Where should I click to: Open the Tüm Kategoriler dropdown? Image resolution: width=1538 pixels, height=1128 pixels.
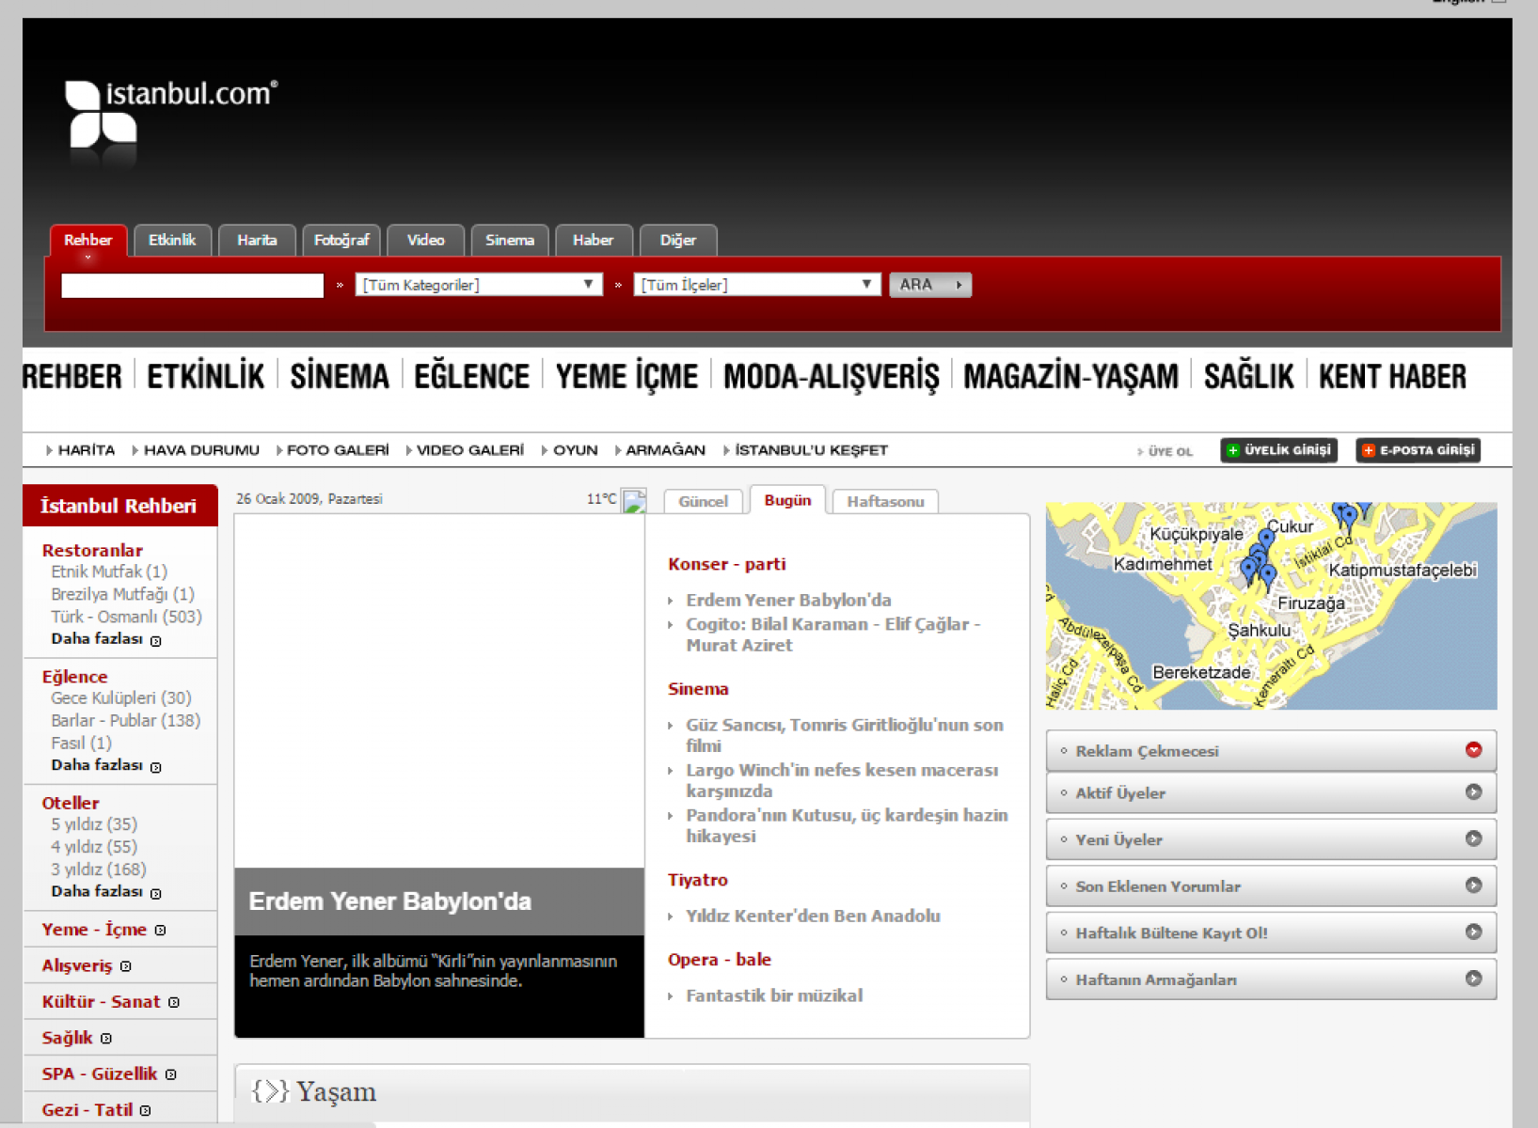[x=479, y=285]
